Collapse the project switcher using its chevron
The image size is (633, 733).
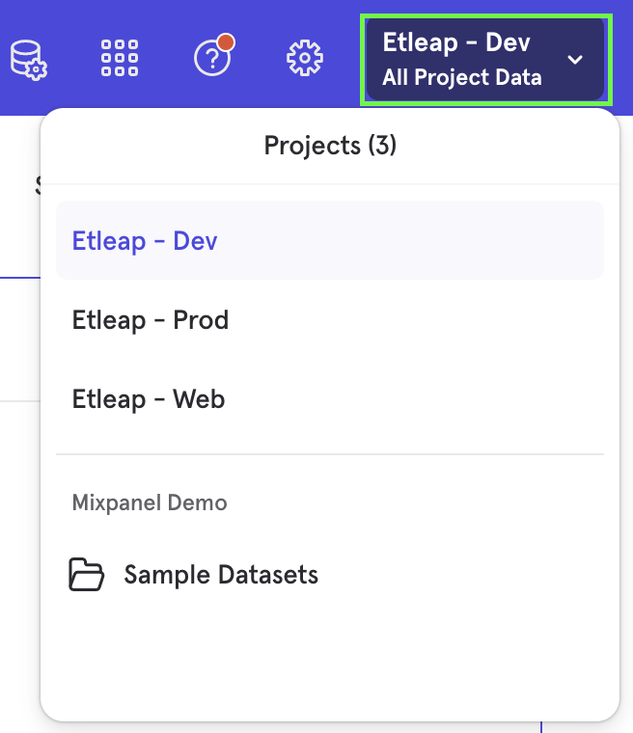575,60
